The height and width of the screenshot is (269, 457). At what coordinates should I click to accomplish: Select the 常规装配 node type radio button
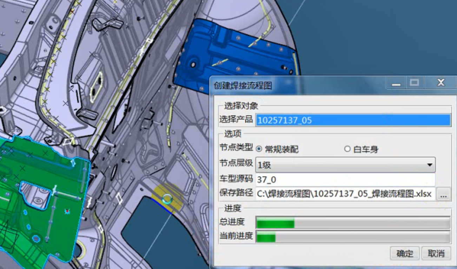(x=259, y=149)
